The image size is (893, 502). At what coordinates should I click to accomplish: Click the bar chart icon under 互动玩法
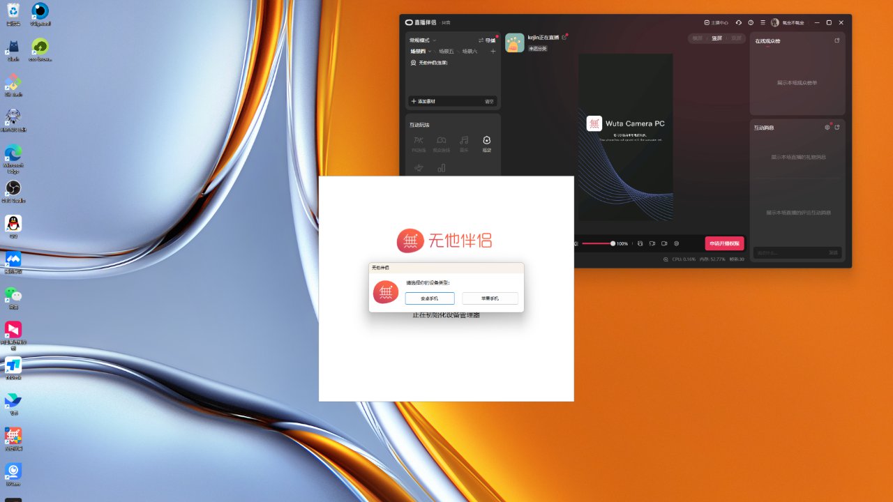[442, 168]
